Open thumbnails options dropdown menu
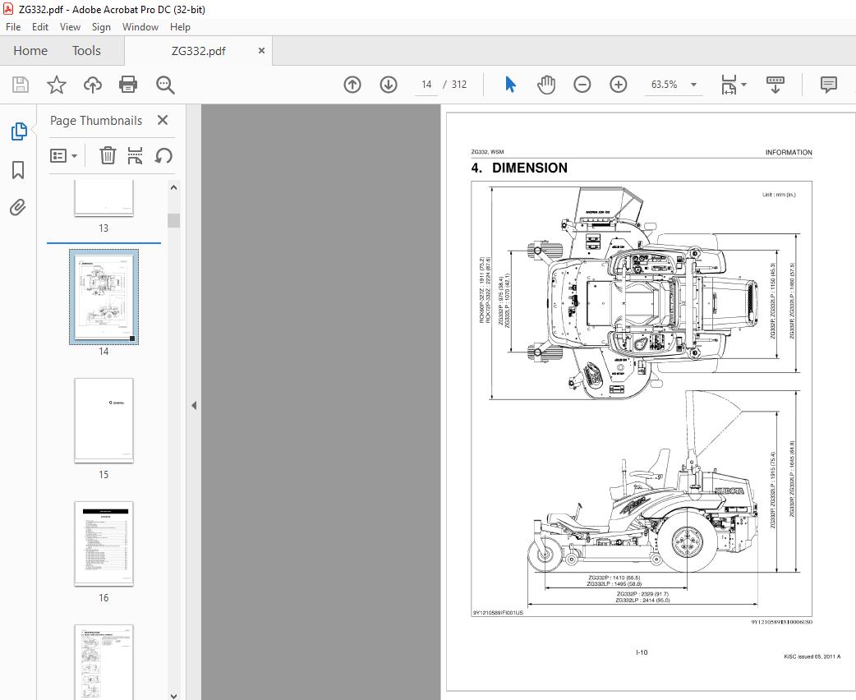This screenshot has height=700, width=856. 63,155
